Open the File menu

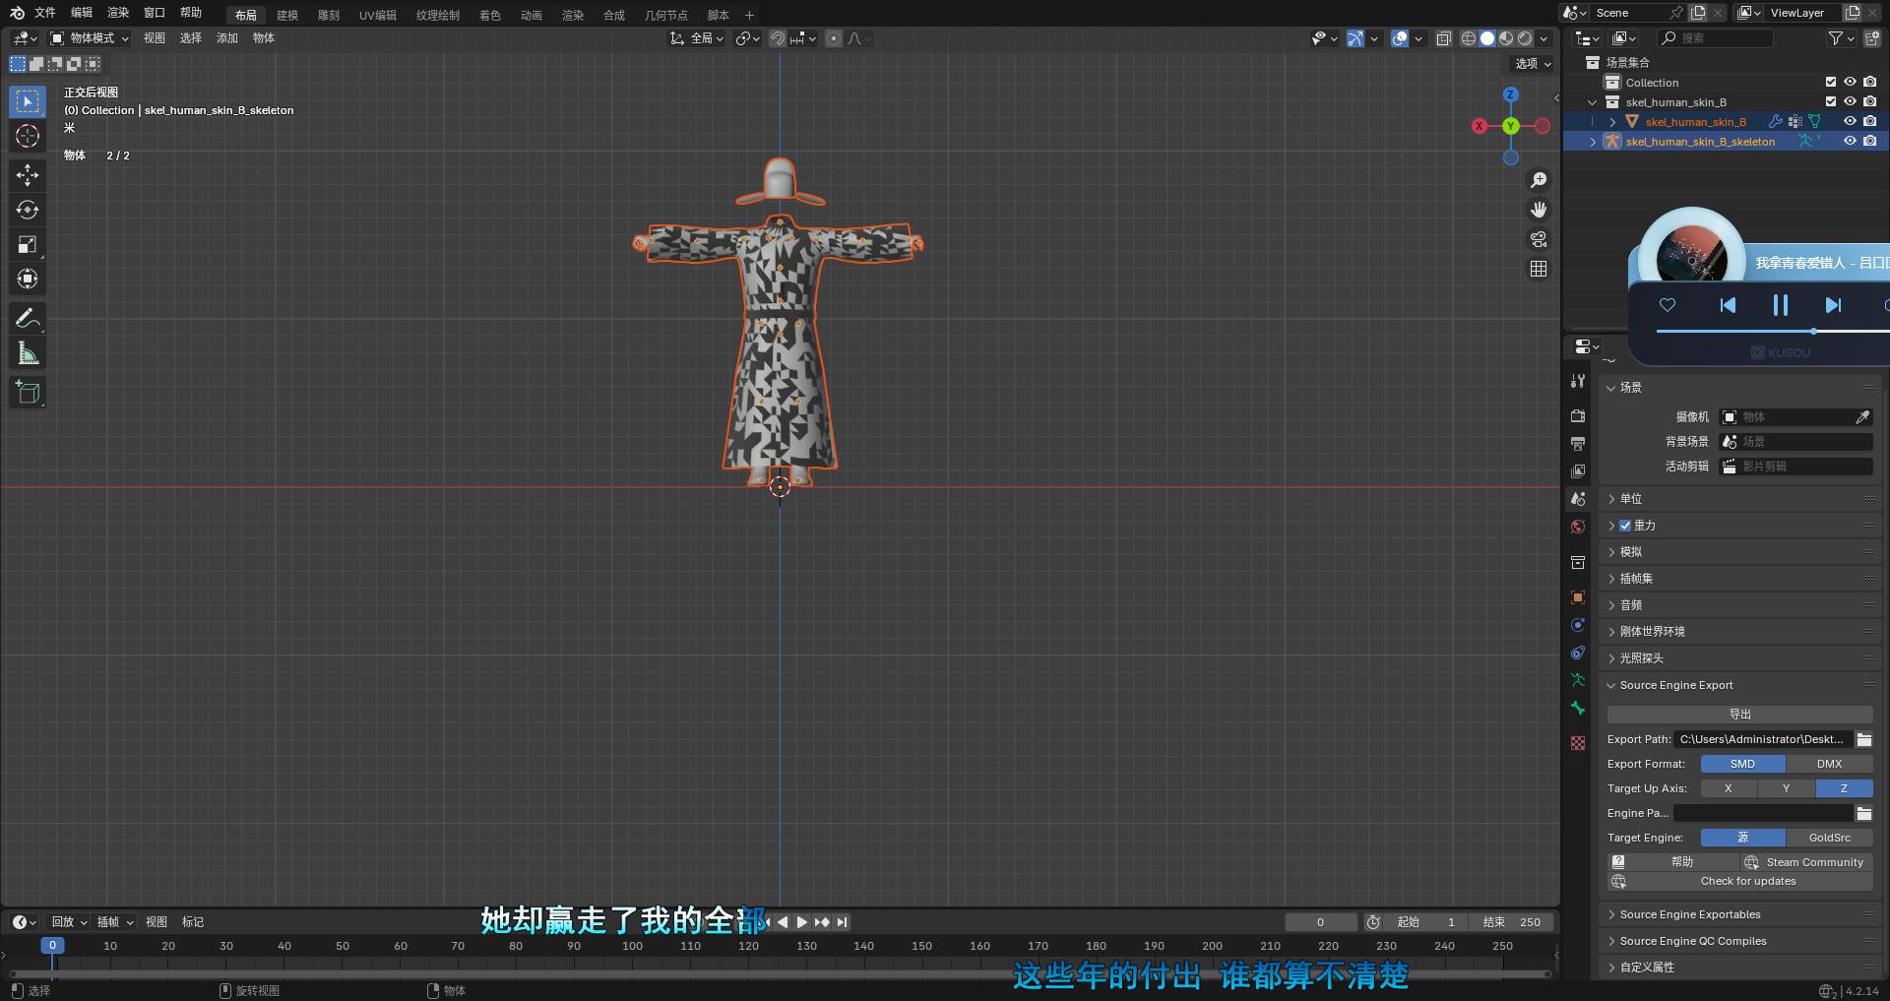click(x=45, y=13)
